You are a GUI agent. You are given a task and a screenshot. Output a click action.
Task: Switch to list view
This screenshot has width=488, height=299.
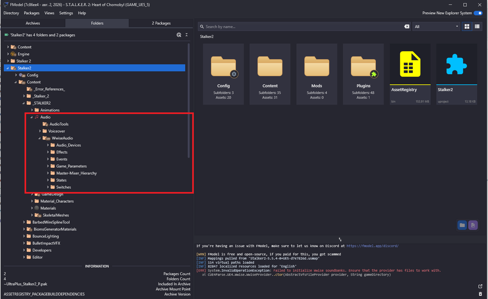point(477,26)
